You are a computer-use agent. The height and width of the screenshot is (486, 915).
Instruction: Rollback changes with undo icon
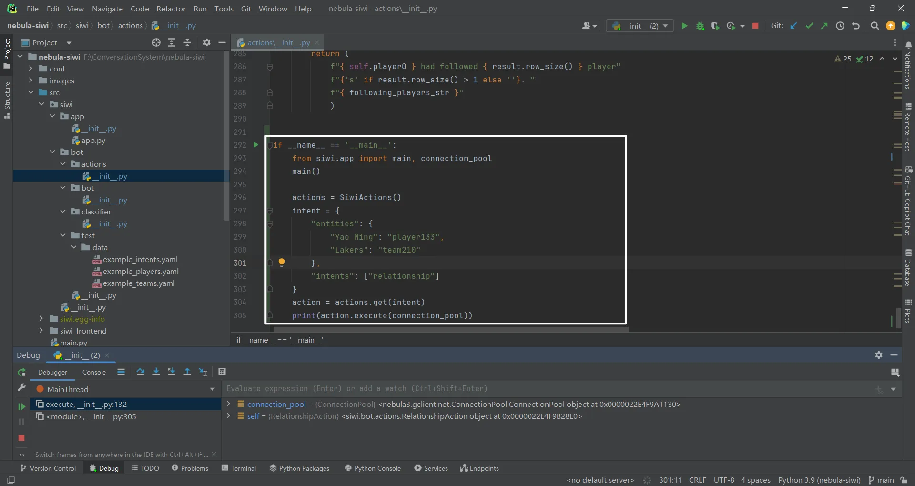[x=856, y=26]
